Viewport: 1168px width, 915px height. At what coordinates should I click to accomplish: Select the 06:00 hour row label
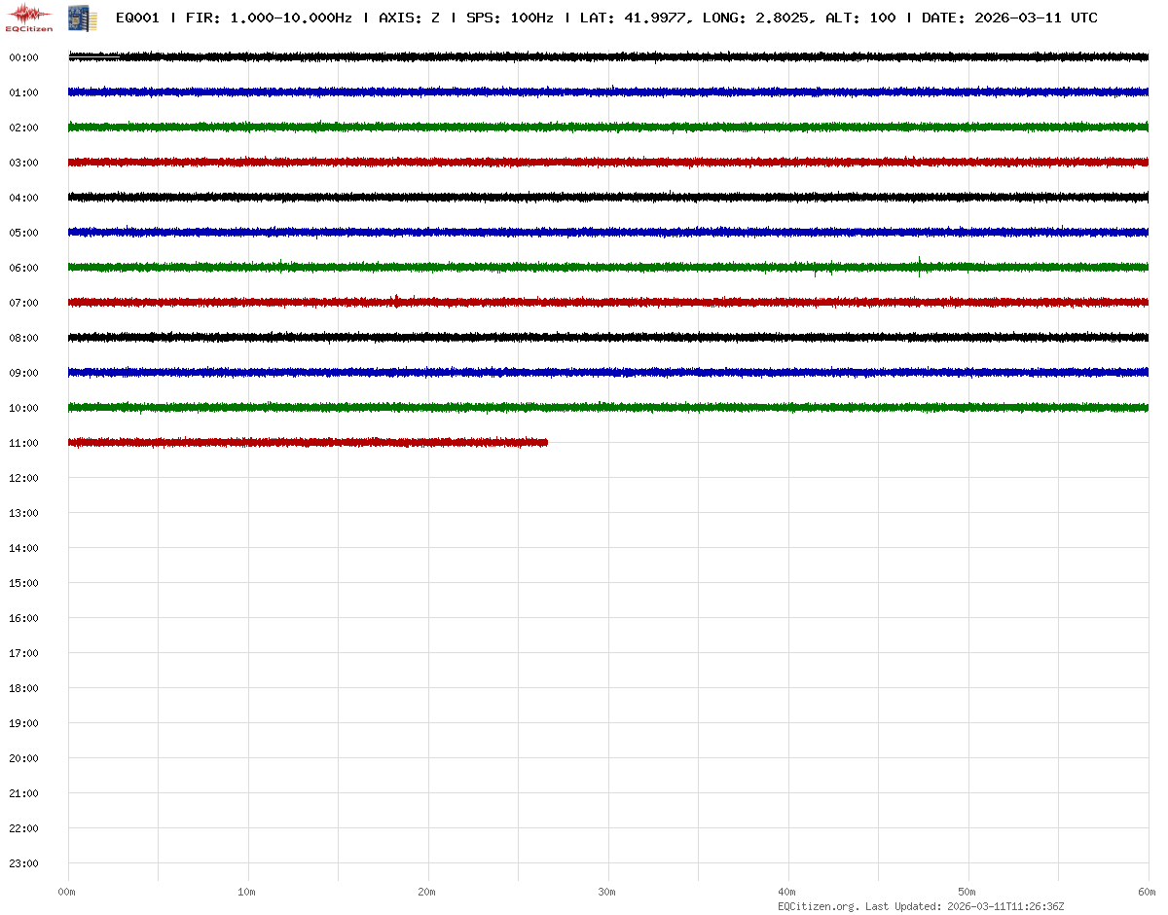(x=23, y=268)
